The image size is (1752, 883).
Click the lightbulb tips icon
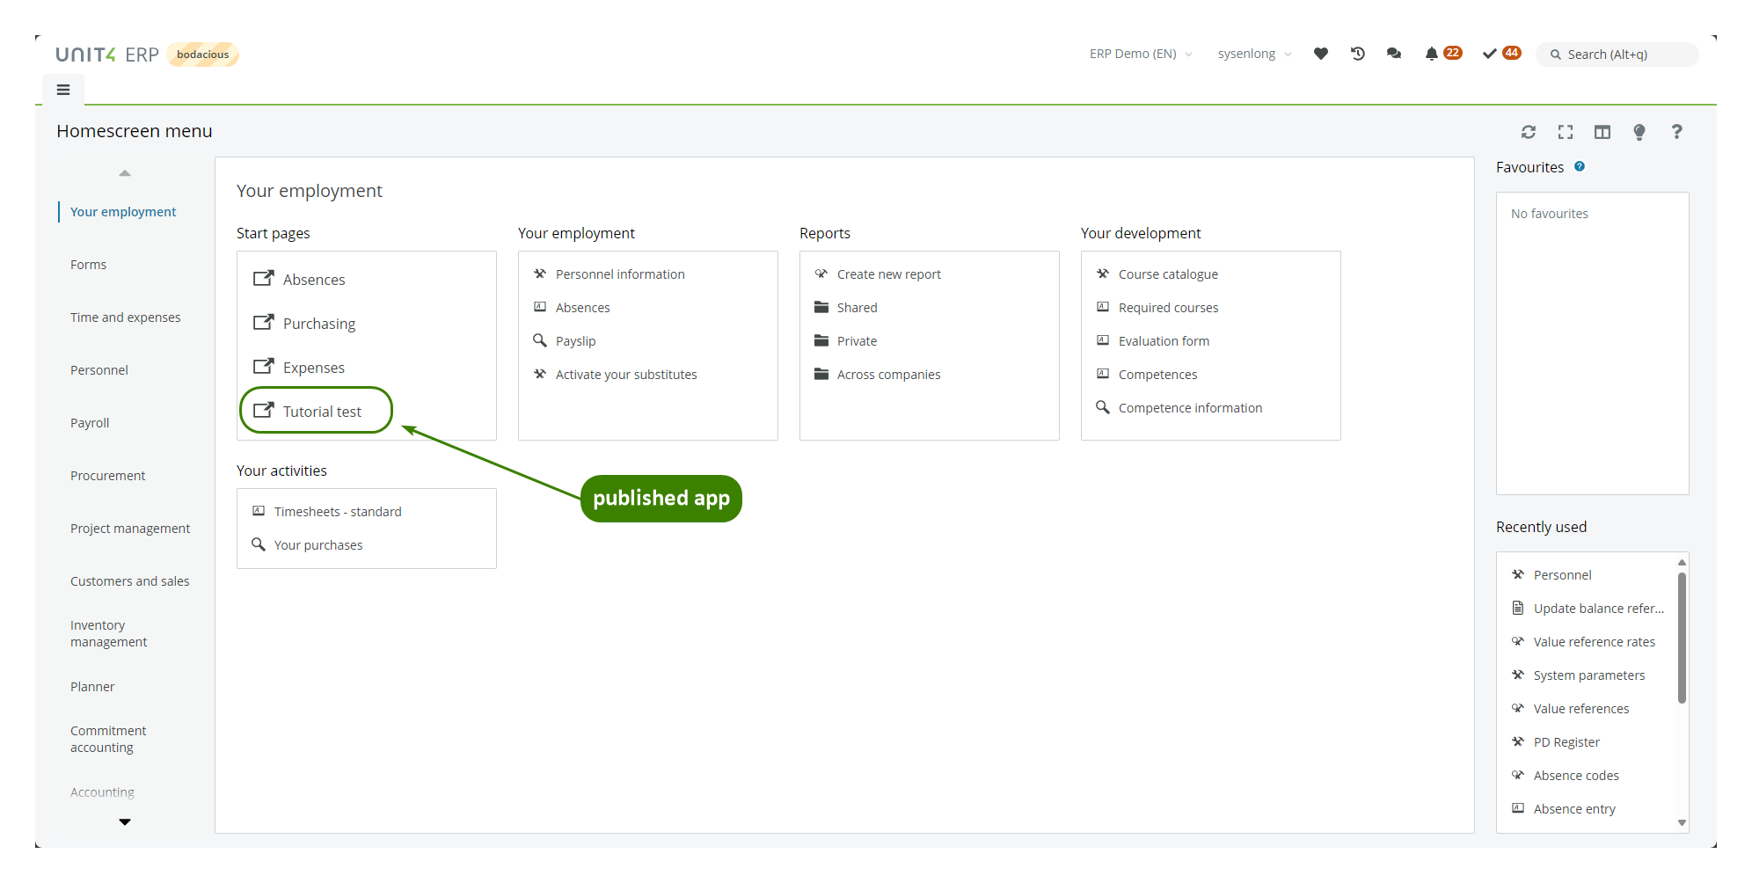pos(1639,132)
